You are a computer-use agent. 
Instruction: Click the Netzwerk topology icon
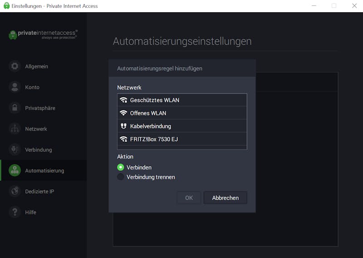15,129
